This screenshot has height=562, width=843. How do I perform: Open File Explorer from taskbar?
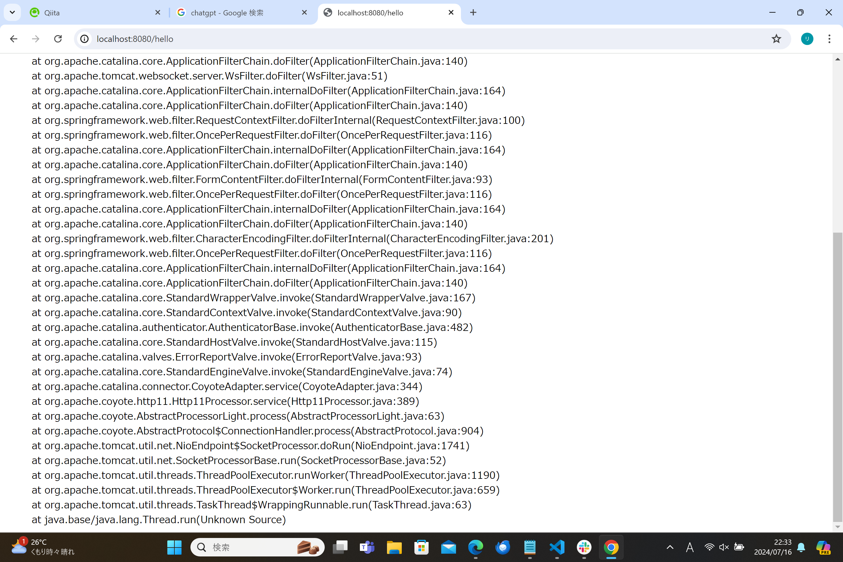[394, 547]
